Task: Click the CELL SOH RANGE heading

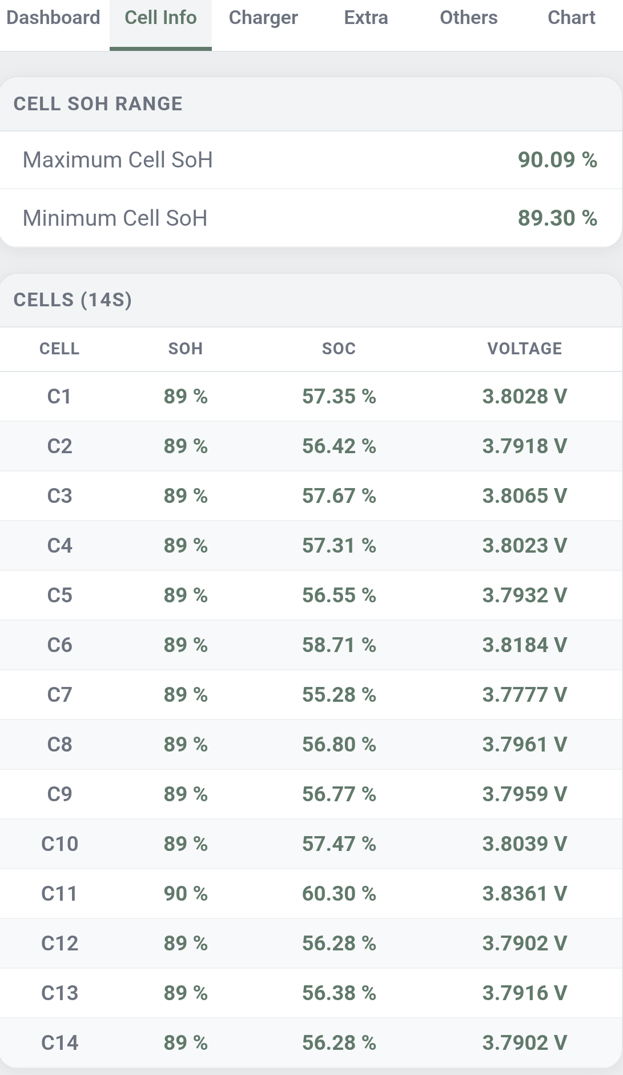Action: click(98, 104)
